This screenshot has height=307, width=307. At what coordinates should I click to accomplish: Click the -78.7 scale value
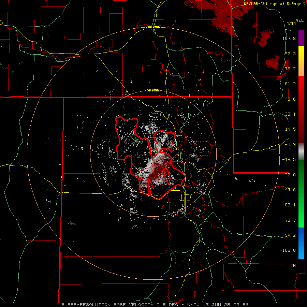point(289,220)
